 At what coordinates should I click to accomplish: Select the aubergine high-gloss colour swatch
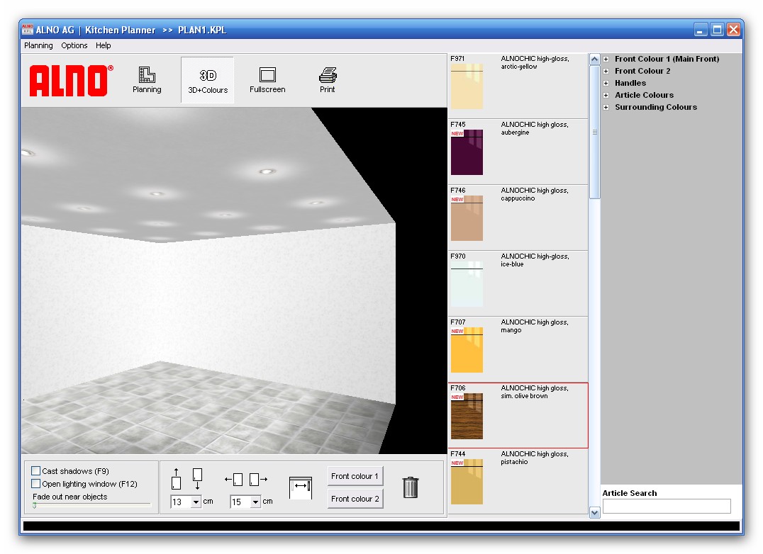click(x=467, y=152)
